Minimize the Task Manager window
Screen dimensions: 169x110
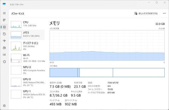pyautogui.click(x=149, y=3)
